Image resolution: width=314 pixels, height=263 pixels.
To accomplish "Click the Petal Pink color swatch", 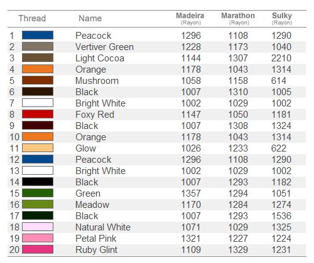I will (38, 238).
